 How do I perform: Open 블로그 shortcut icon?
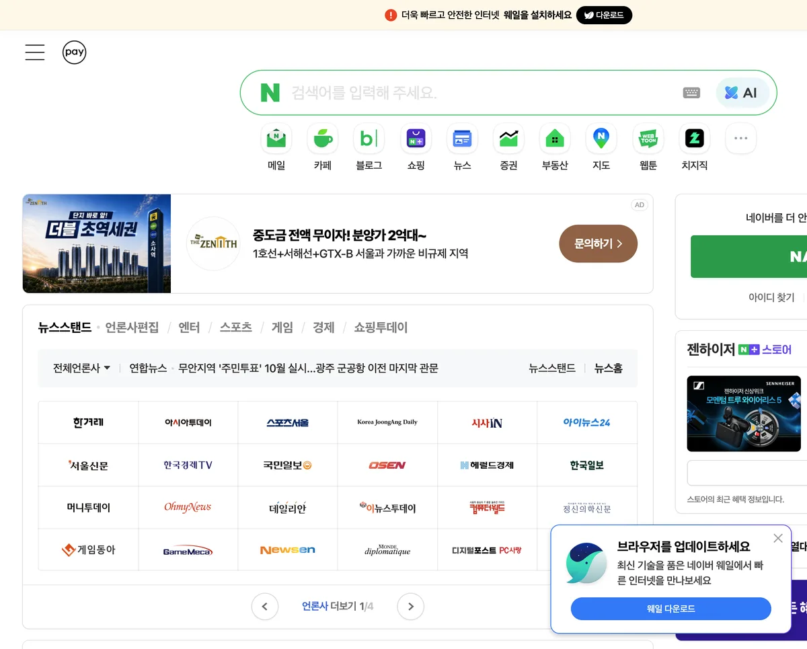click(x=369, y=139)
